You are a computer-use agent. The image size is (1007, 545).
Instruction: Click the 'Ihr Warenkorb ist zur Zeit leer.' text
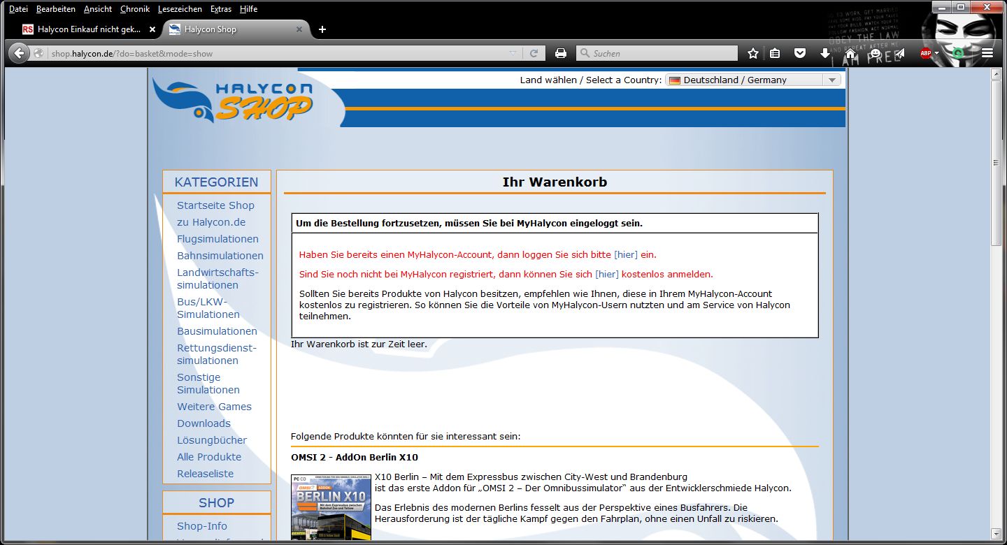(x=359, y=344)
